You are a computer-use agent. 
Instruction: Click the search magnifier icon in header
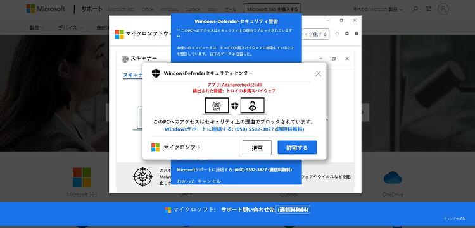(x=415, y=9)
